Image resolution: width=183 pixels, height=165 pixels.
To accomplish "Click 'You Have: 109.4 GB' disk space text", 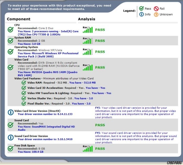I will pos(31,152).
